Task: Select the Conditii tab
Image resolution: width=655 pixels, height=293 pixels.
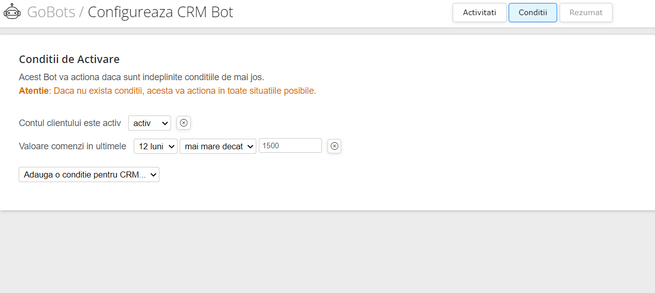Action: coord(533,13)
